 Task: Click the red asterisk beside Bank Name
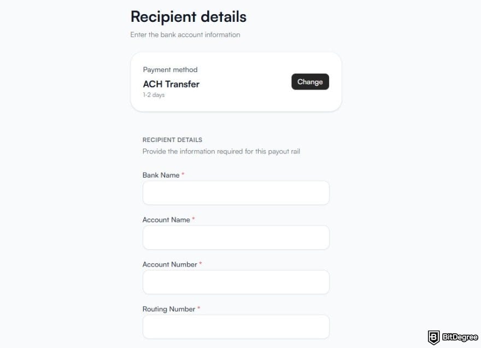(x=182, y=174)
